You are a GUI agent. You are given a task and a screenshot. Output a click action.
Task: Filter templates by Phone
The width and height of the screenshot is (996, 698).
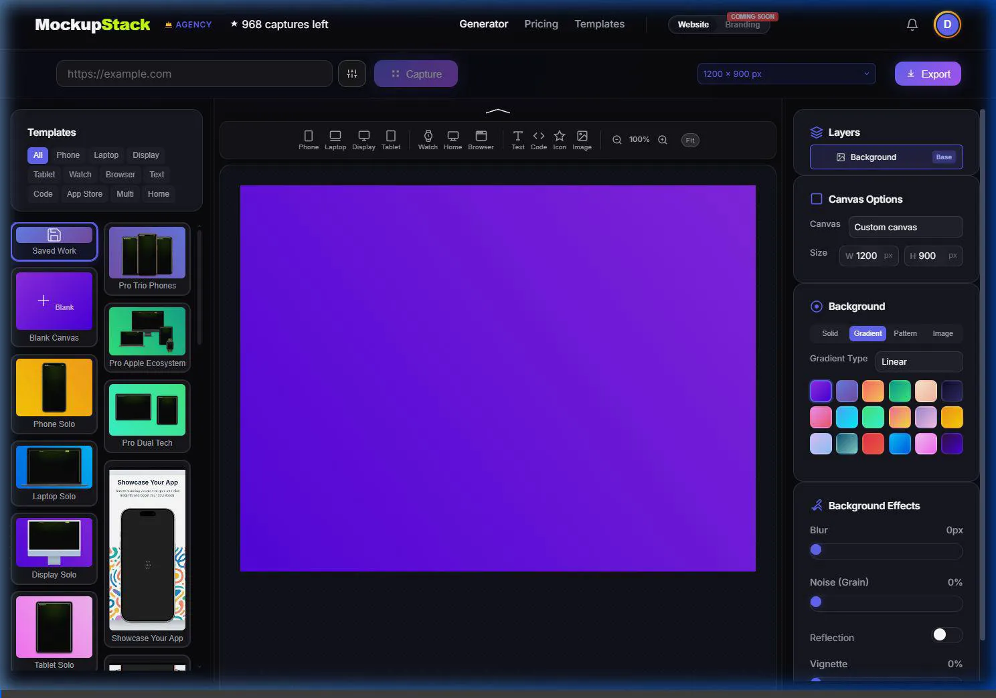tap(68, 155)
